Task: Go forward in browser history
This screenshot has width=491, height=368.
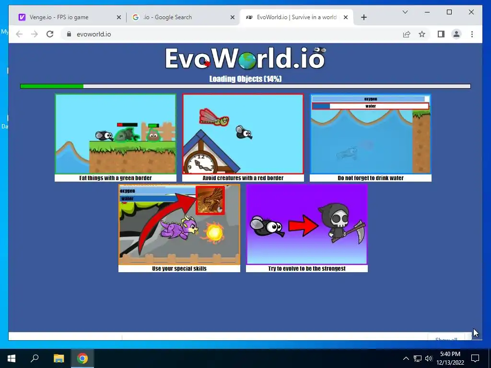Action: pos(35,34)
